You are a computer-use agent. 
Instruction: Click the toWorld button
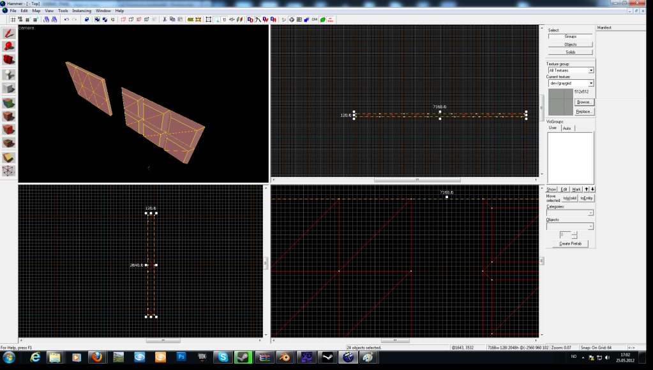(x=570, y=198)
